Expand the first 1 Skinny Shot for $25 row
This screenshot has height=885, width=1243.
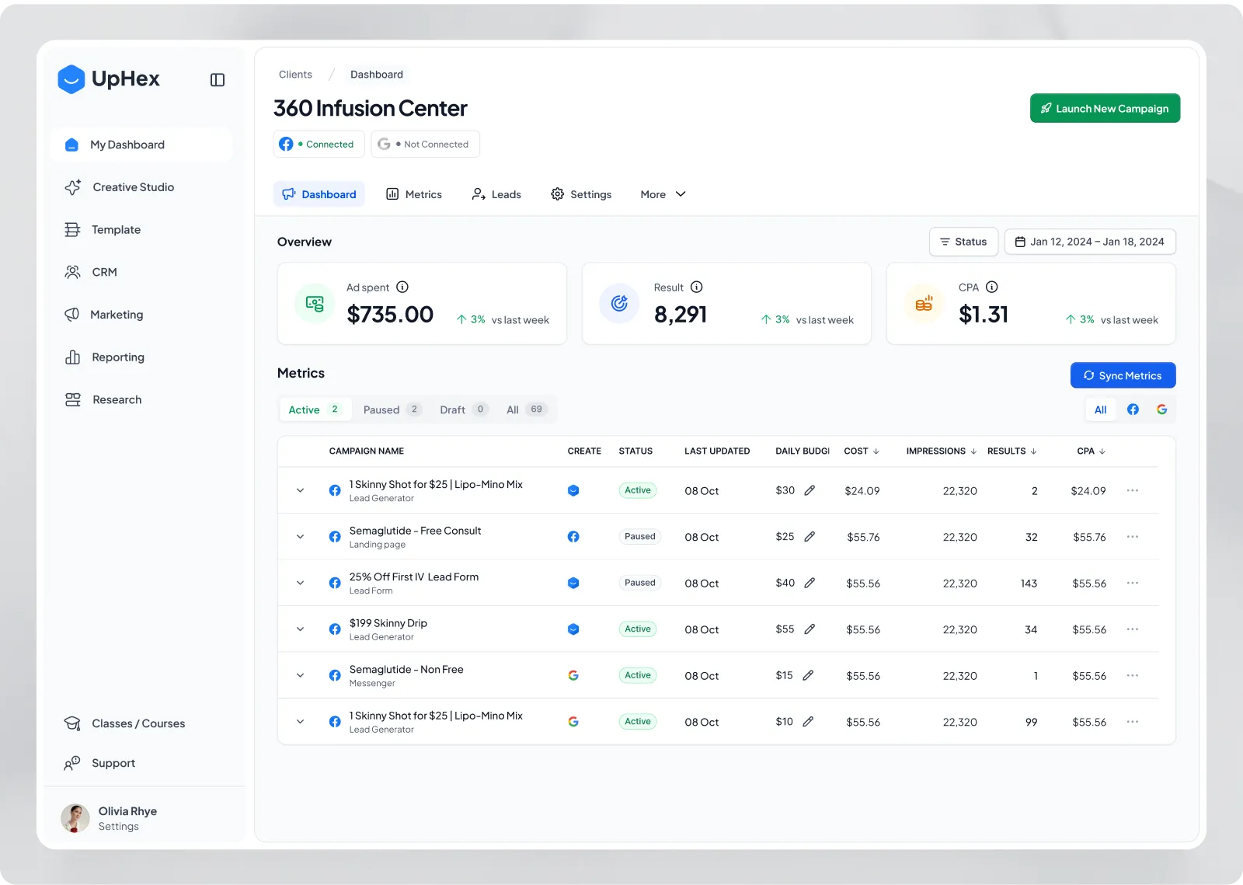(x=300, y=490)
